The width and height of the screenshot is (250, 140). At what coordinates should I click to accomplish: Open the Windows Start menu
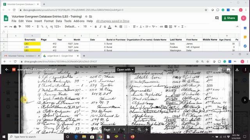[4, 136]
